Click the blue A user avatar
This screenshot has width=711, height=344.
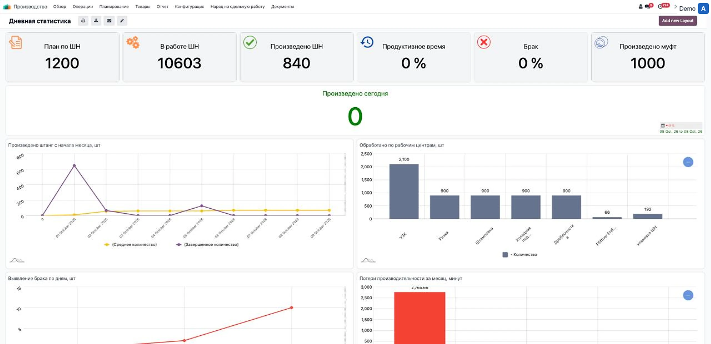pos(703,9)
